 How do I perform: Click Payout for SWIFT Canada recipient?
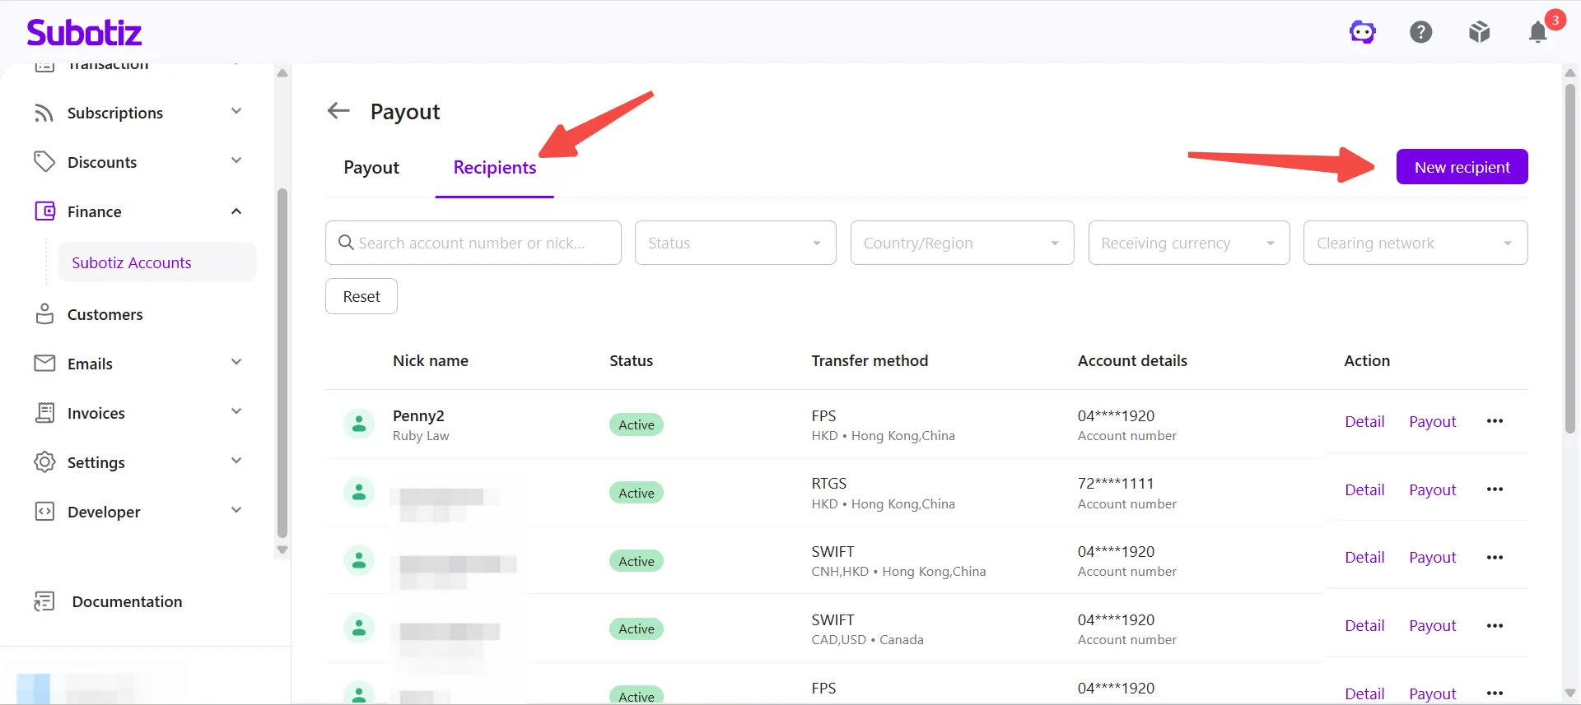point(1433,625)
